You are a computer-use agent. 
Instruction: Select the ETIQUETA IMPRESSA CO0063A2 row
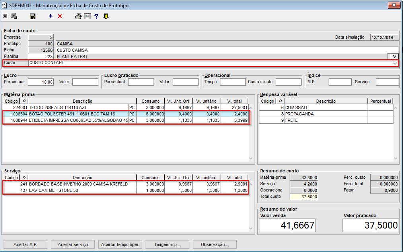[126, 120]
